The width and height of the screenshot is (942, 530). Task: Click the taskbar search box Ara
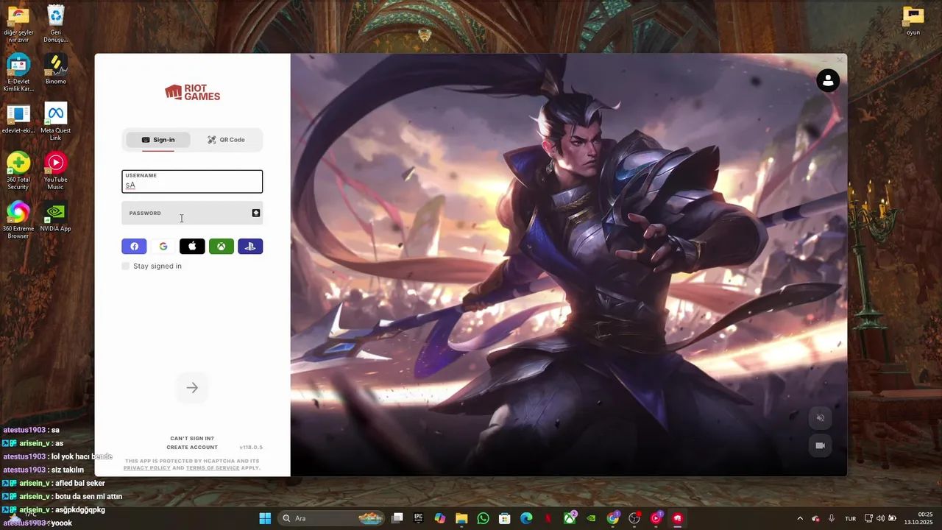[x=331, y=518]
